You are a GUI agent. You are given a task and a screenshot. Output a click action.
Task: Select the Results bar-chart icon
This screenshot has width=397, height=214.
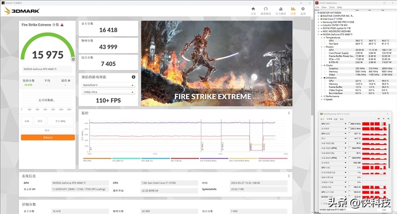coord(293,9)
